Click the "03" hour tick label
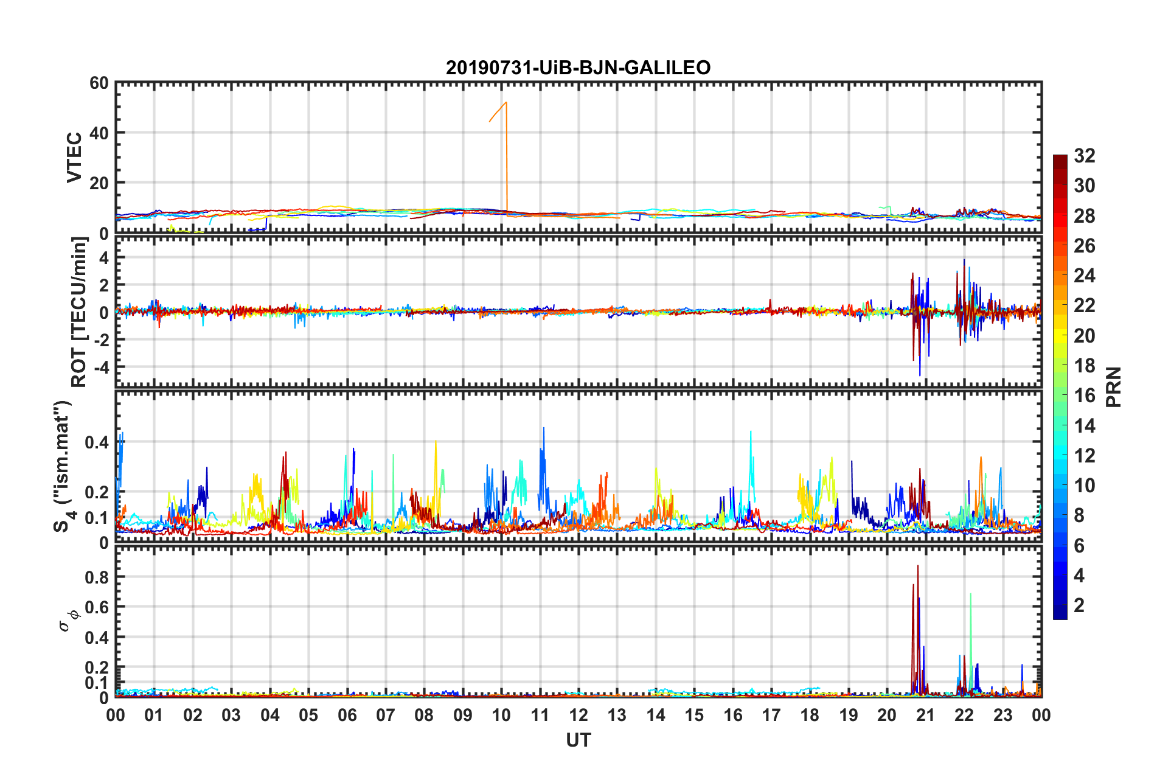The height and width of the screenshot is (774, 1157). [x=231, y=715]
